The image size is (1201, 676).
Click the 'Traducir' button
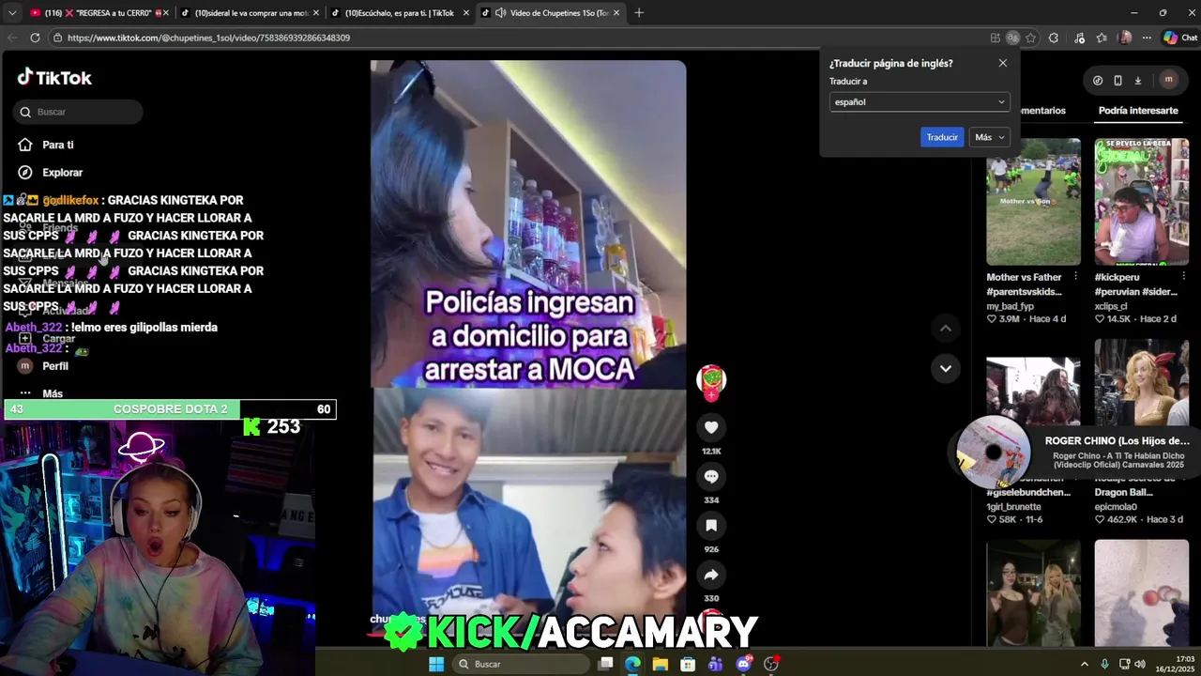coord(942,137)
